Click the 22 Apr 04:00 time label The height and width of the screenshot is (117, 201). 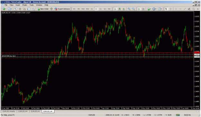point(125,108)
